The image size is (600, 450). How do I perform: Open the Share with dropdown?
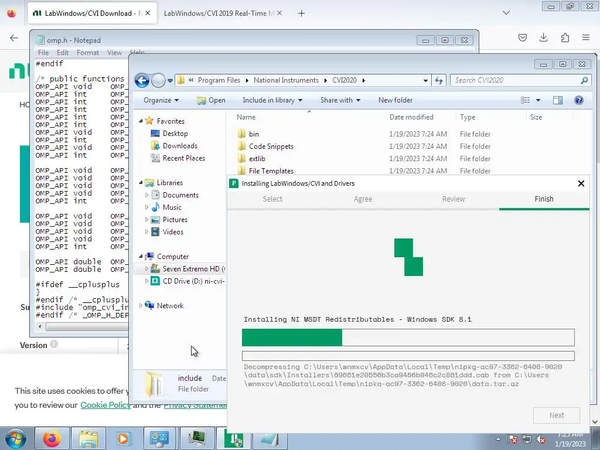340,100
